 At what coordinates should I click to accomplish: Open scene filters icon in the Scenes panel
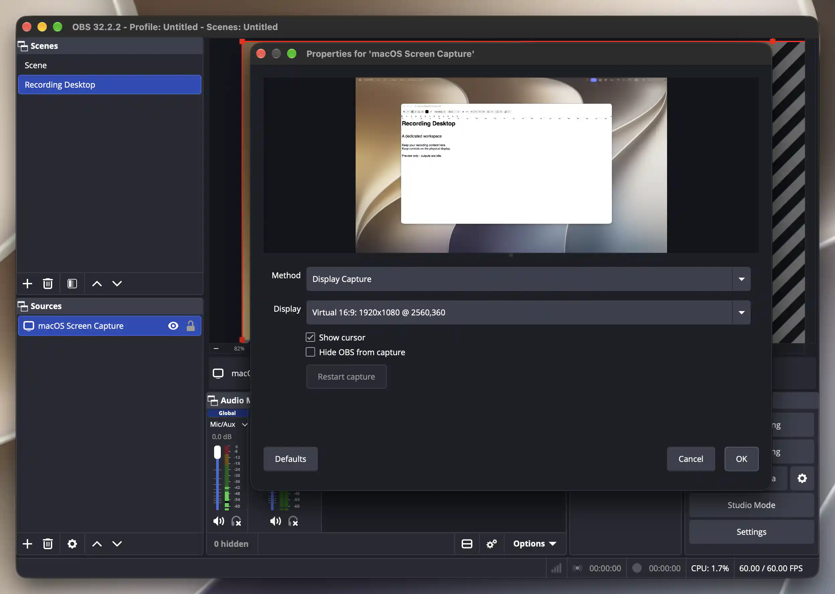click(72, 284)
